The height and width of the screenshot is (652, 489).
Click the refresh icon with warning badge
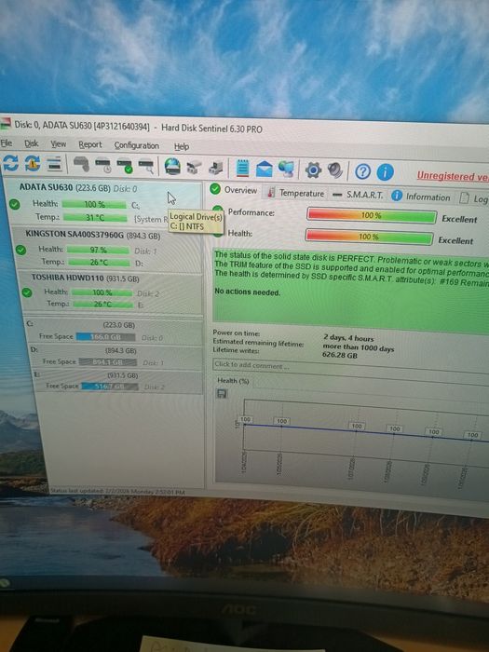tap(32, 163)
